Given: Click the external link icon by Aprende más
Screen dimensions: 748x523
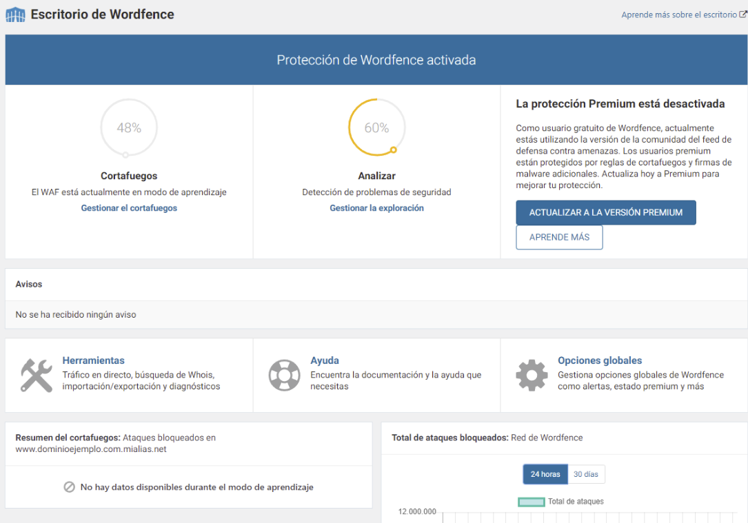Looking at the screenshot, I should (742, 14).
